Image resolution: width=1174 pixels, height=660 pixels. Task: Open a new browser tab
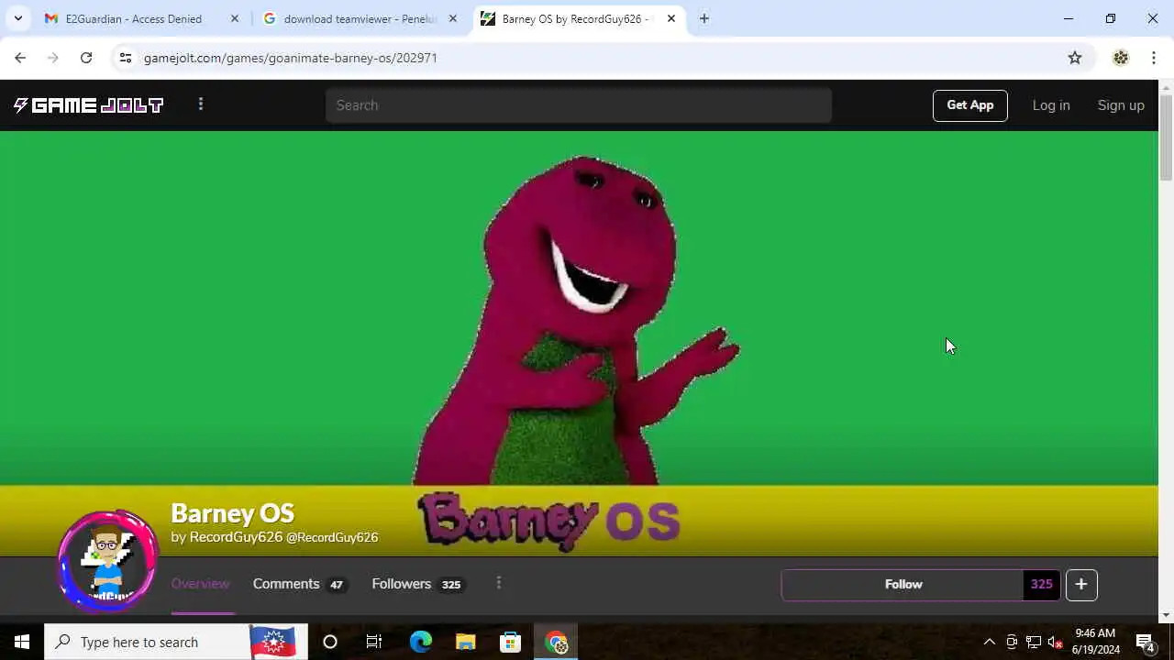click(x=704, y=18)
